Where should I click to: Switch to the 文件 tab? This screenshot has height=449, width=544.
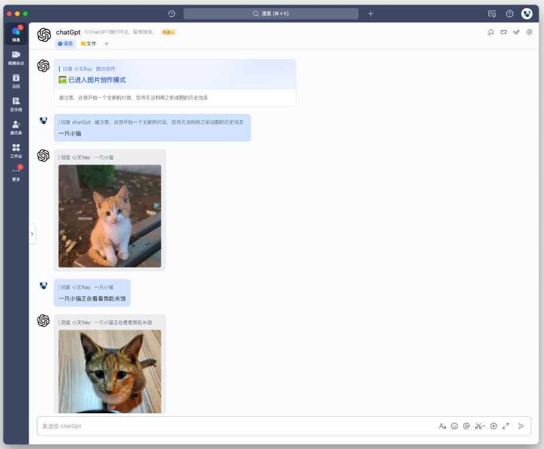[88, 43]
